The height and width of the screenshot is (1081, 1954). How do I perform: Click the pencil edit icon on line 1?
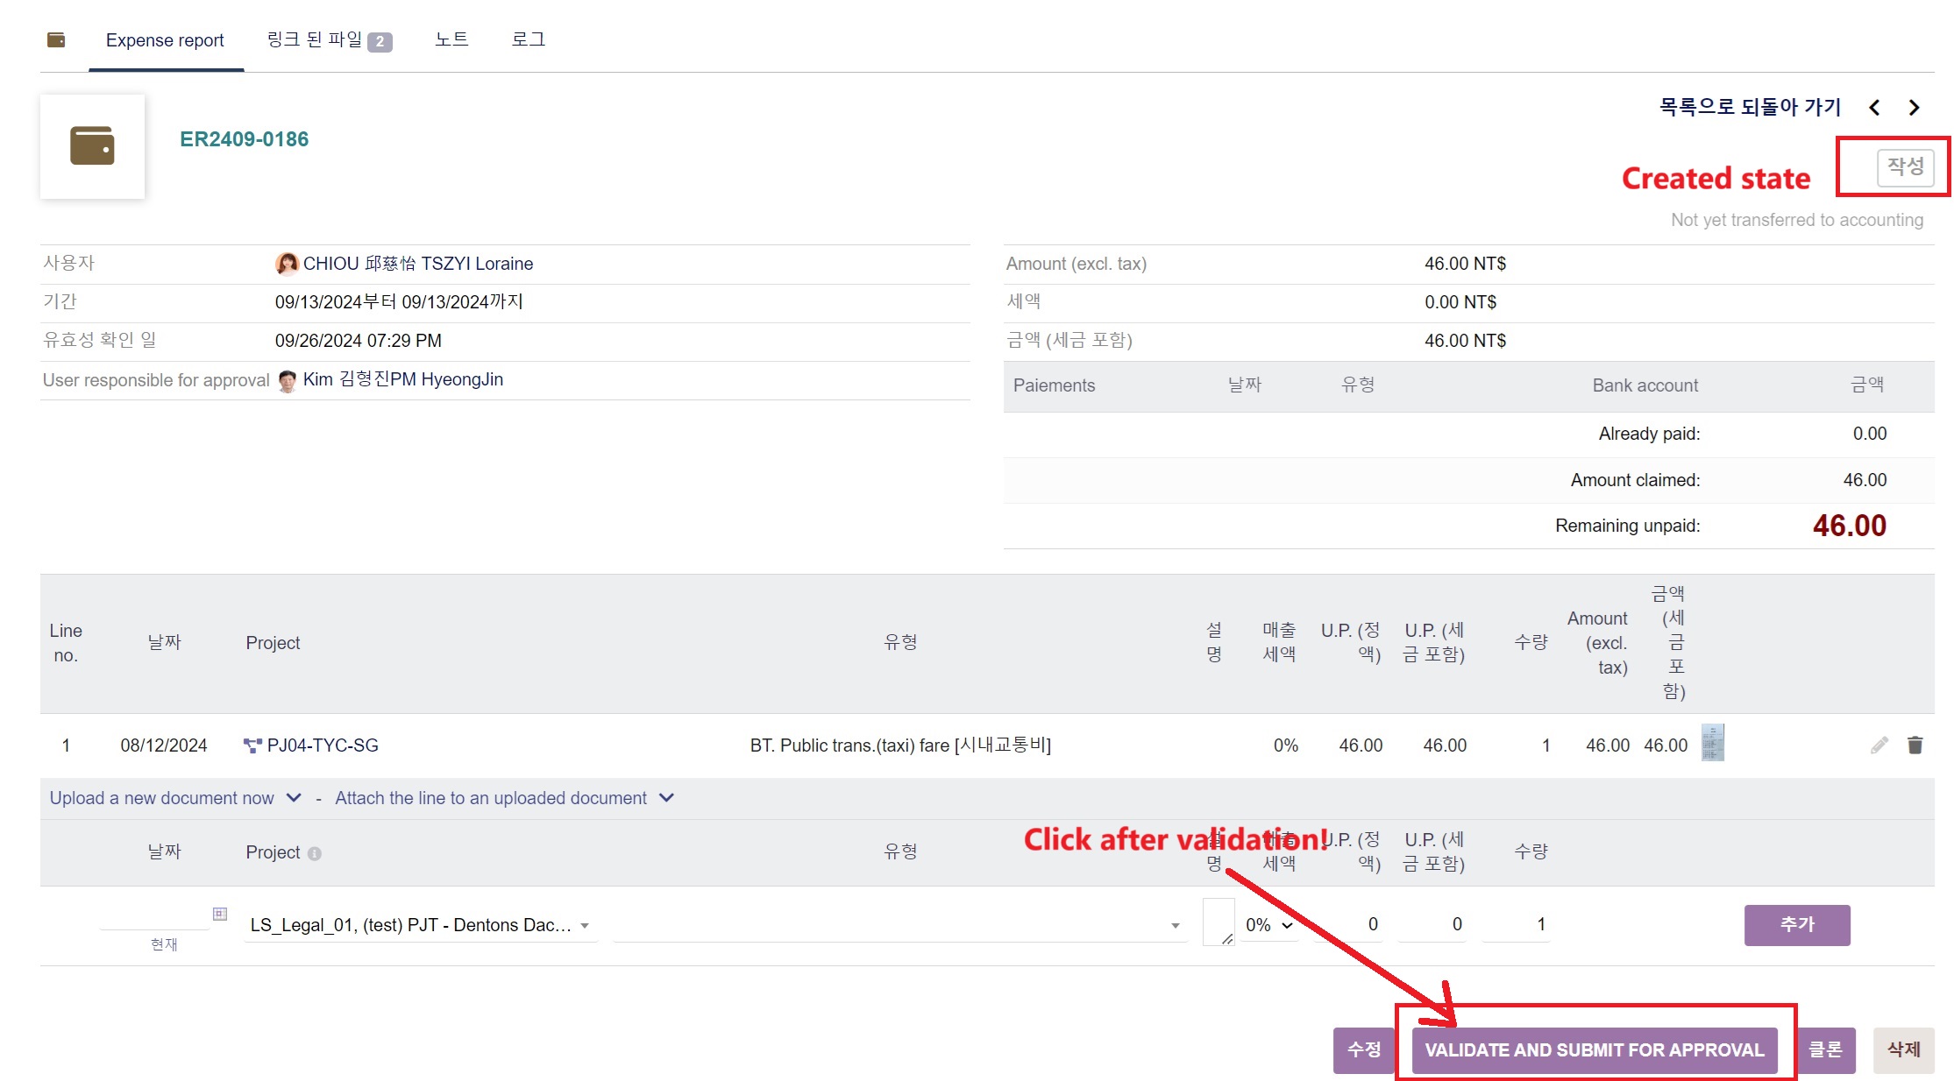tap(1879, 745)
